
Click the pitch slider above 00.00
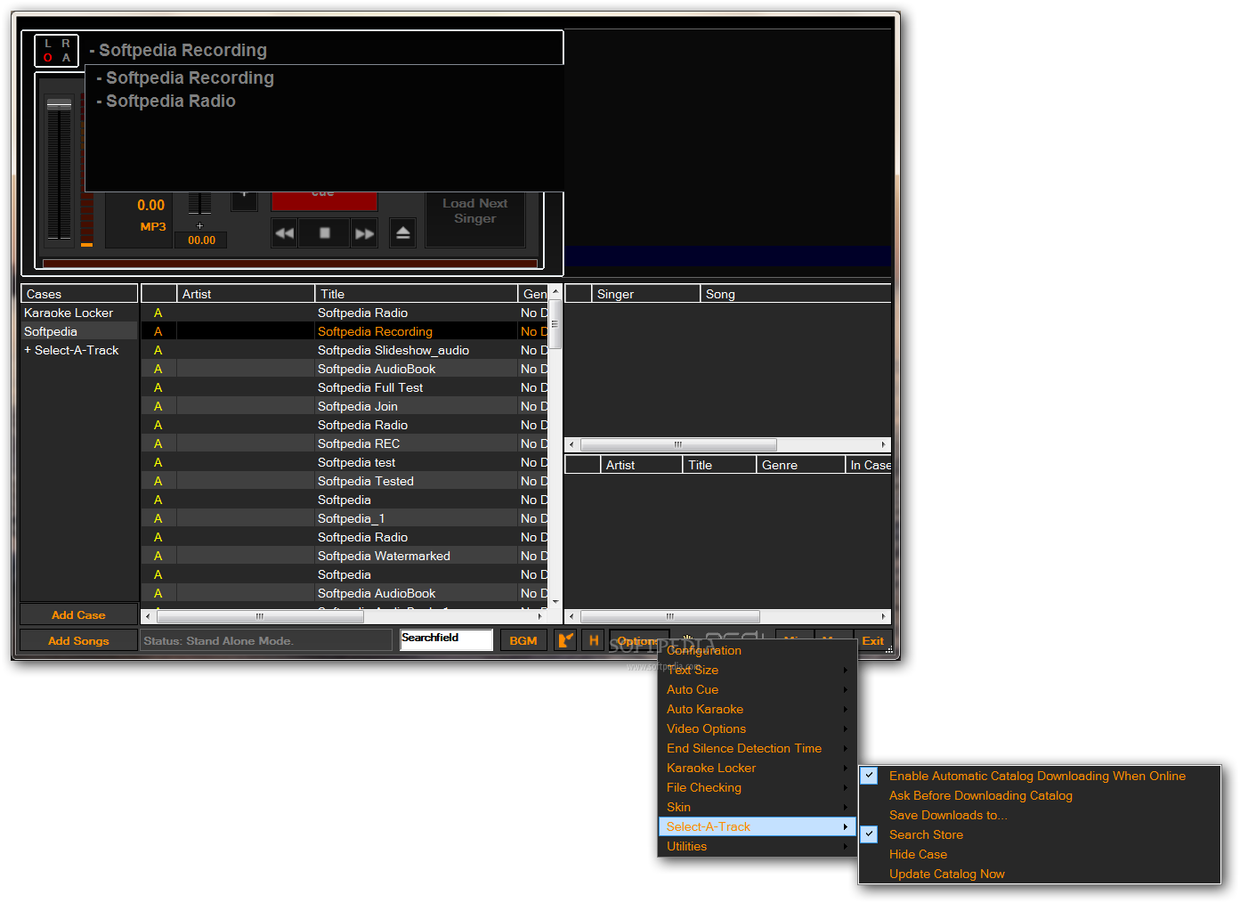pos(200,204)
